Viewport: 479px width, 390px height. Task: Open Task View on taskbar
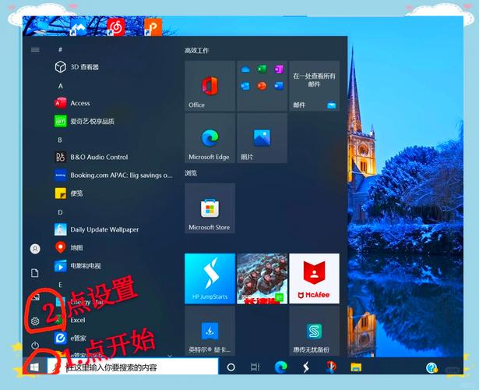coord(255,367)
